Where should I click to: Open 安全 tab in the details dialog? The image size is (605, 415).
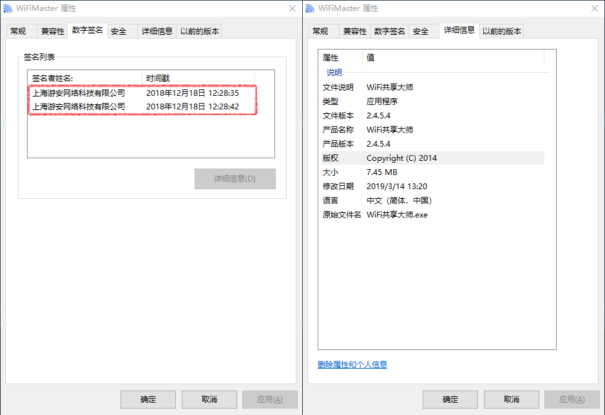tap(421, 31)
